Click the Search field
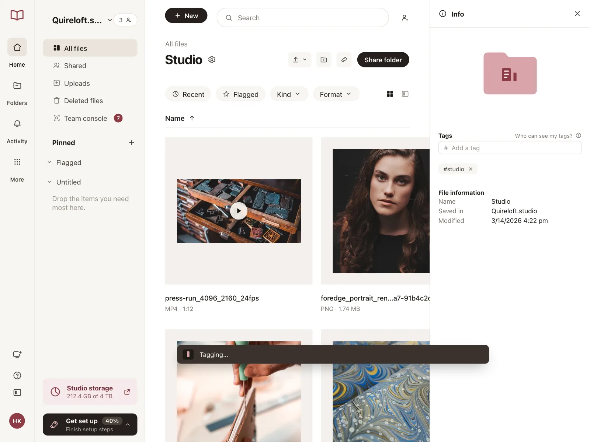The height and width of the screenshot is (442, 590). point(303,18)
